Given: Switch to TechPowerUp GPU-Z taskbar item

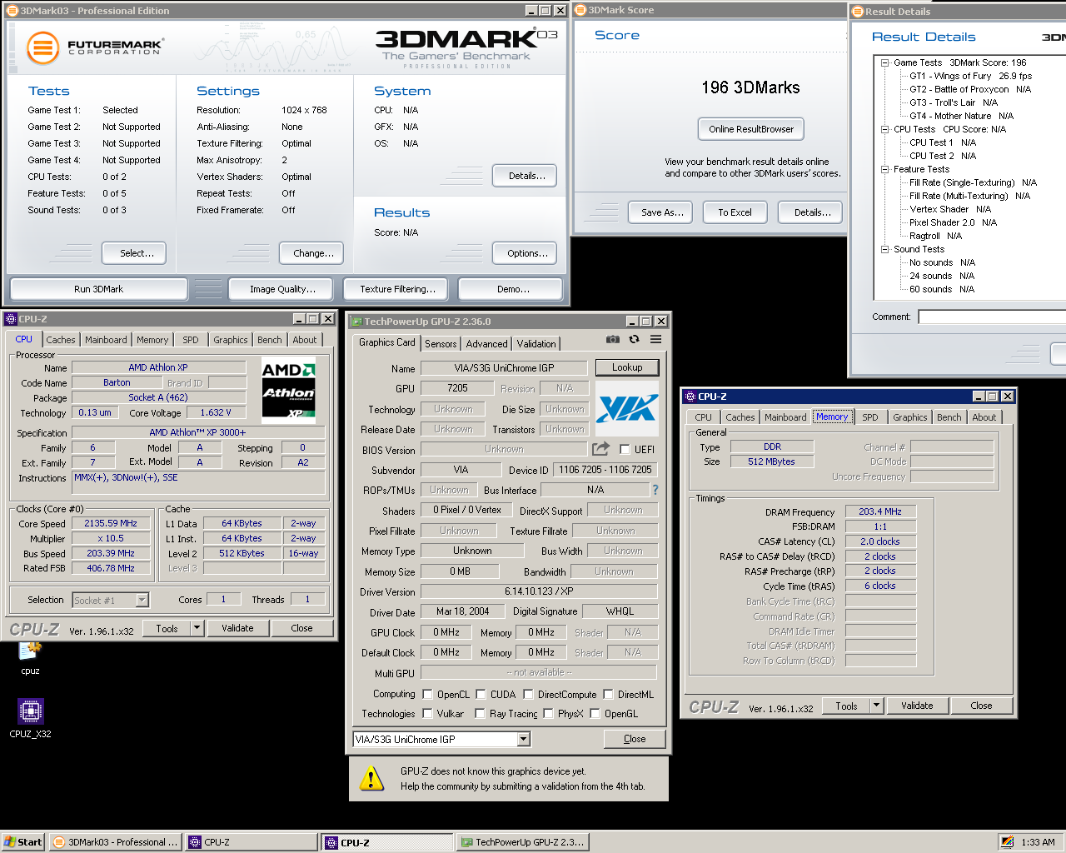Looking at the screenshot, I should tap(523, 842).
